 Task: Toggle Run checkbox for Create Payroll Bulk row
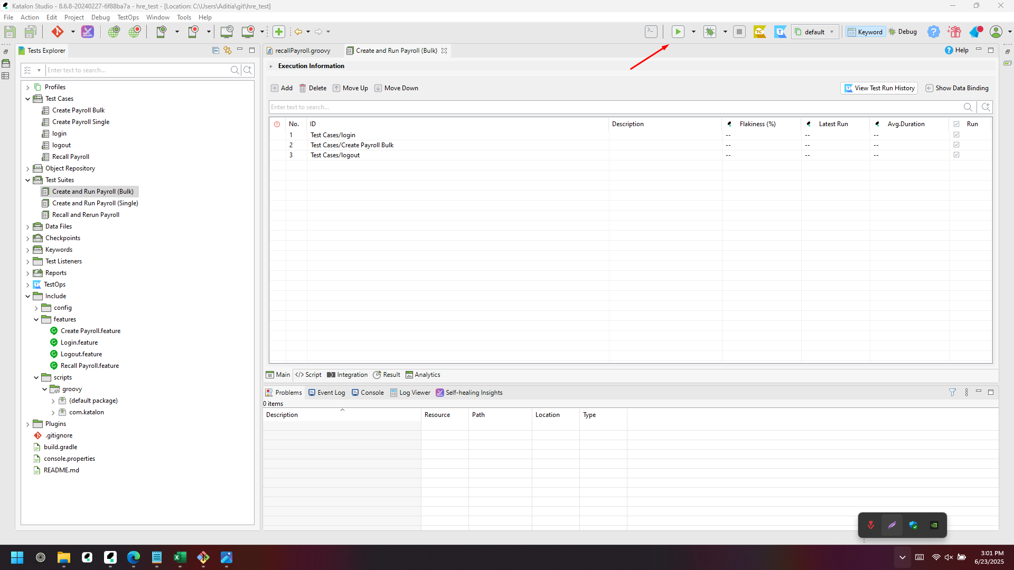pyautogui.click(x=956, y=145)
